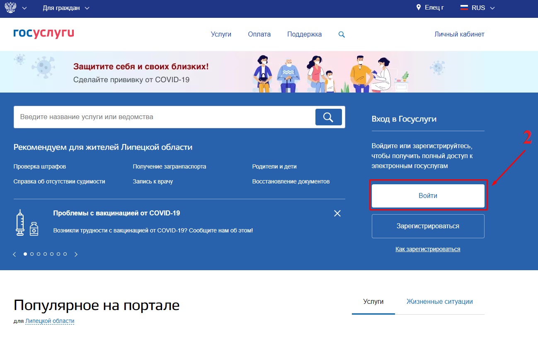Viewport: 538px width, 342px height.
Task: Switch to the Услуги tab in popular section
Action: click(x=373, y=302)
